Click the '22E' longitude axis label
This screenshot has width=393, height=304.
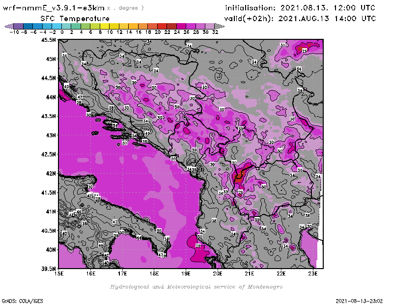tap(281, 274)
